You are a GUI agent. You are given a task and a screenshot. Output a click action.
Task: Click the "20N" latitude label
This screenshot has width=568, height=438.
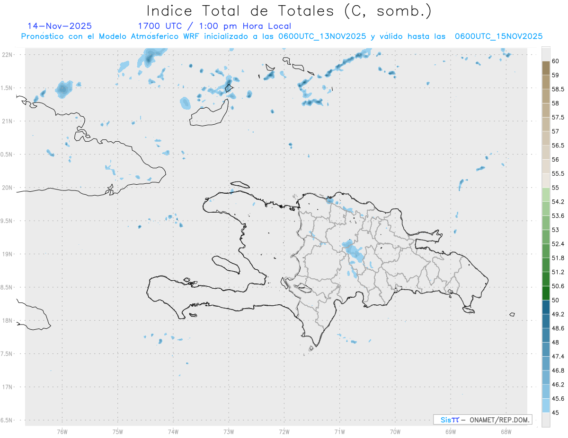point(7,188)
